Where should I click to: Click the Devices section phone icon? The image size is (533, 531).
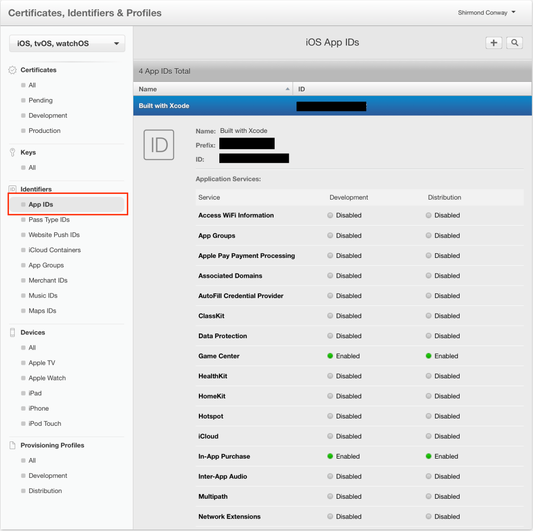[x=13, y=332]
